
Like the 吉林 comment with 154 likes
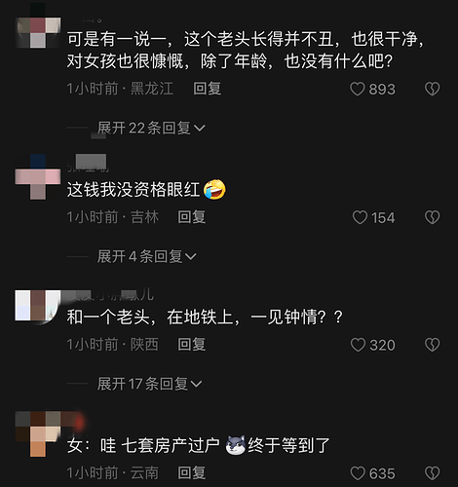(360, 217)
